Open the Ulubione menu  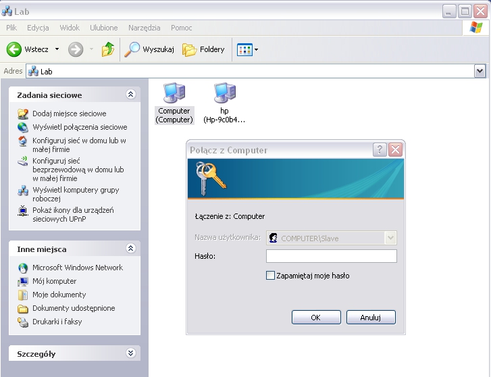coord(103,28)
